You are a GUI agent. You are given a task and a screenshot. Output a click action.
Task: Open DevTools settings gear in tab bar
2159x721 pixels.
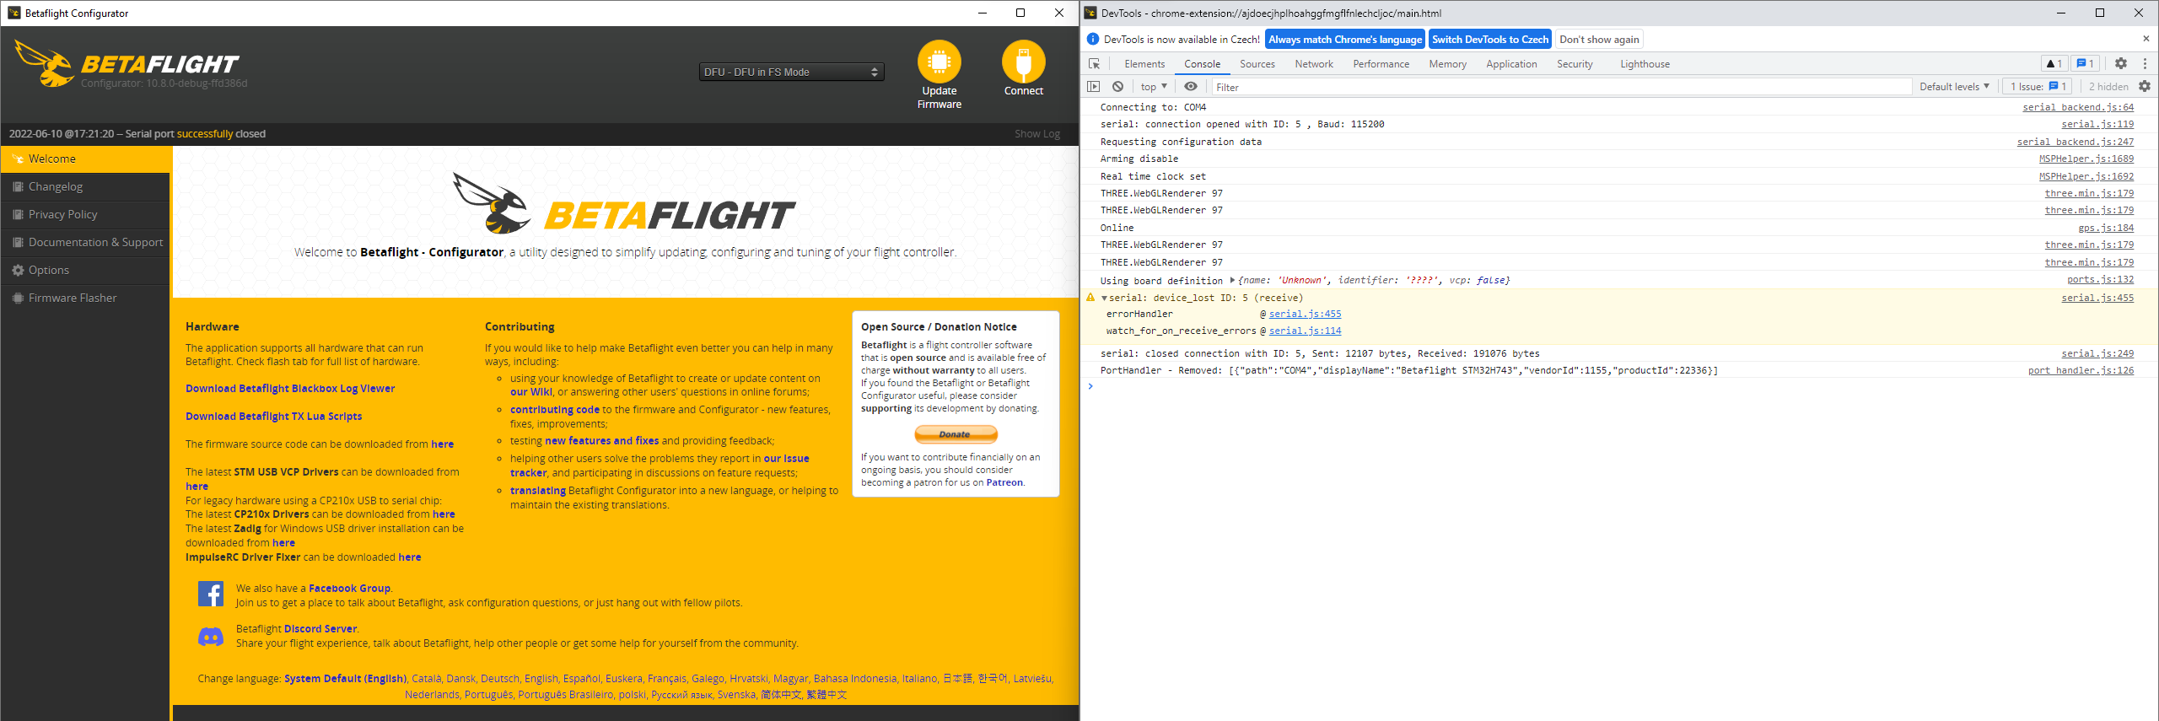2121,64
